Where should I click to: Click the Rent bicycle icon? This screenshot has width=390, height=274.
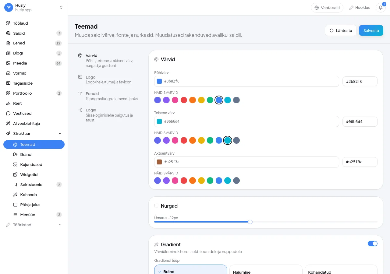(8, 104)
